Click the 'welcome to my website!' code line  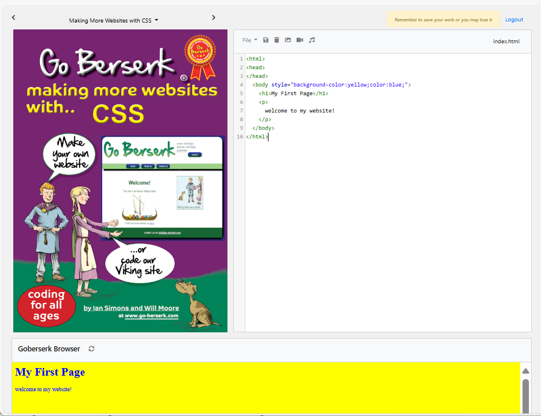click(300, 111)
